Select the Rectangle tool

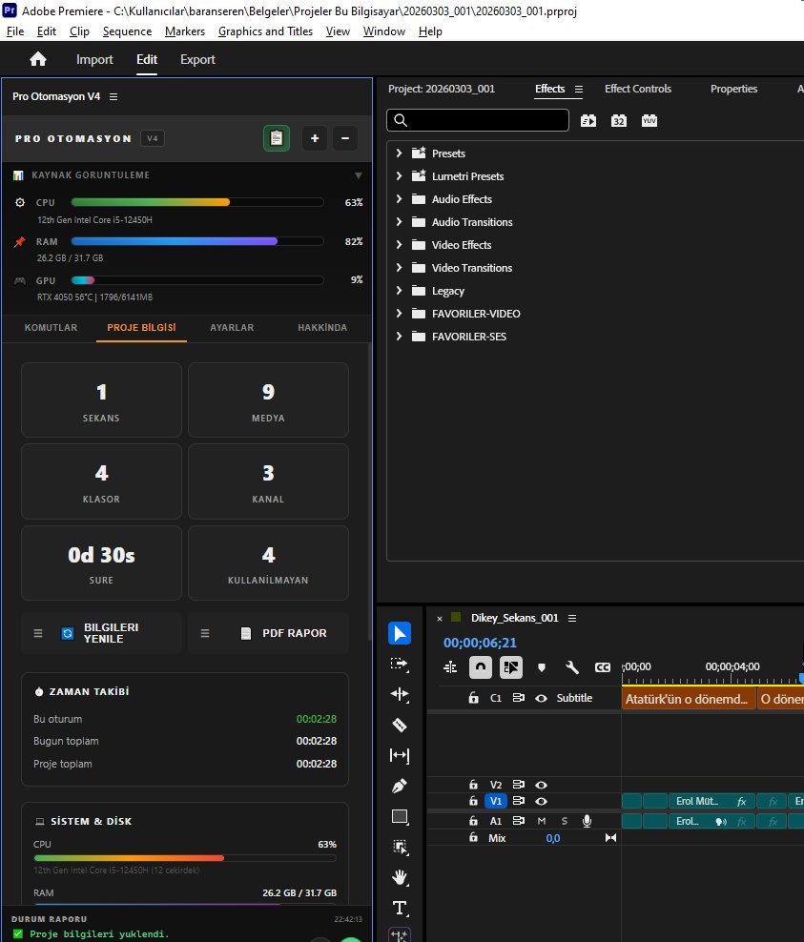click(400, 816)
